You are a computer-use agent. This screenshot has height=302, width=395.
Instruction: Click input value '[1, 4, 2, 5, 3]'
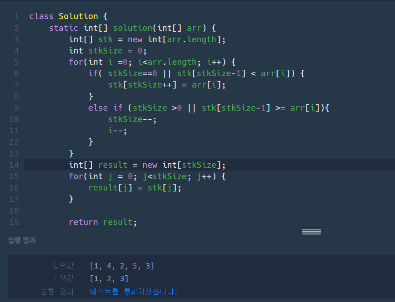(122, 266)
